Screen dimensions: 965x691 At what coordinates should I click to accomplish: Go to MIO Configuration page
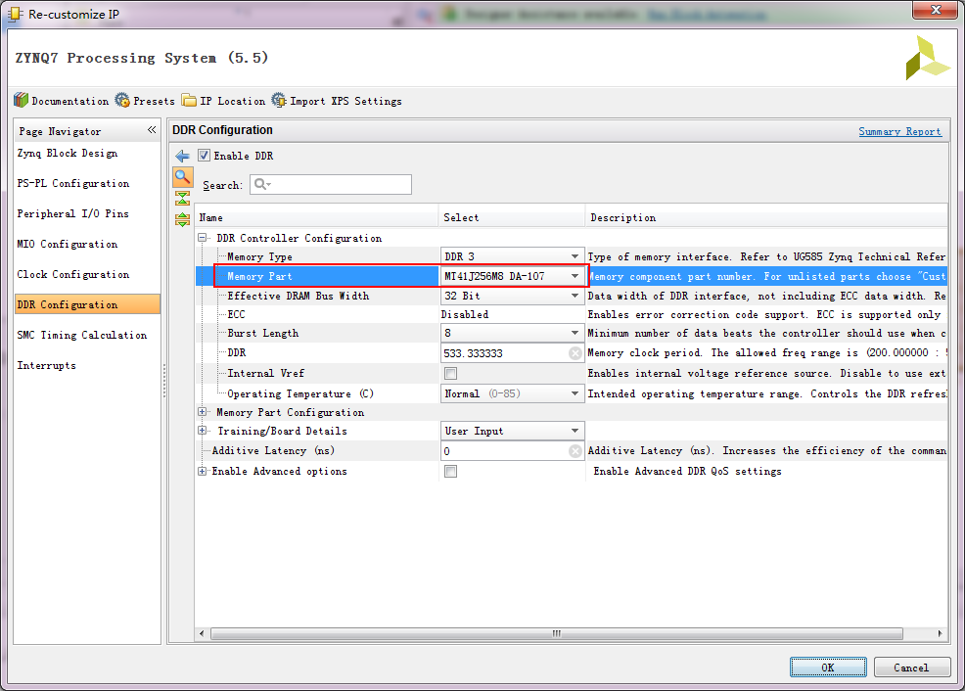click(68, 244)
